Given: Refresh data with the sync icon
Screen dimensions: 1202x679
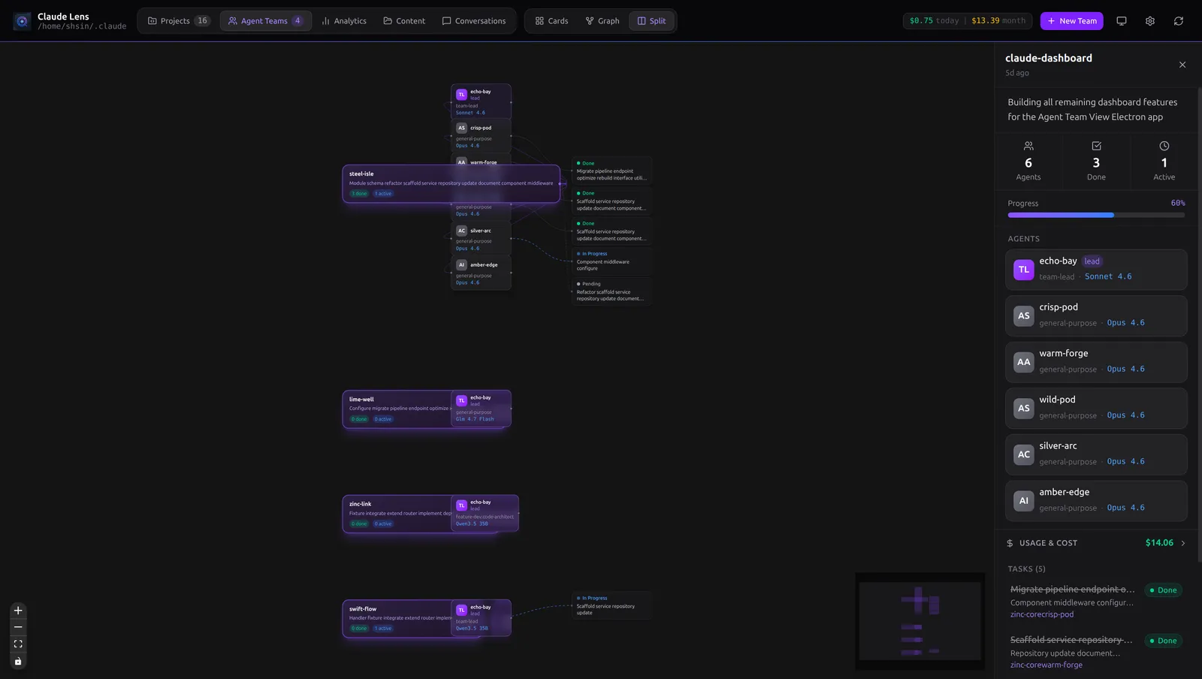Looking at the screenshot, I should click(1178, 21).
